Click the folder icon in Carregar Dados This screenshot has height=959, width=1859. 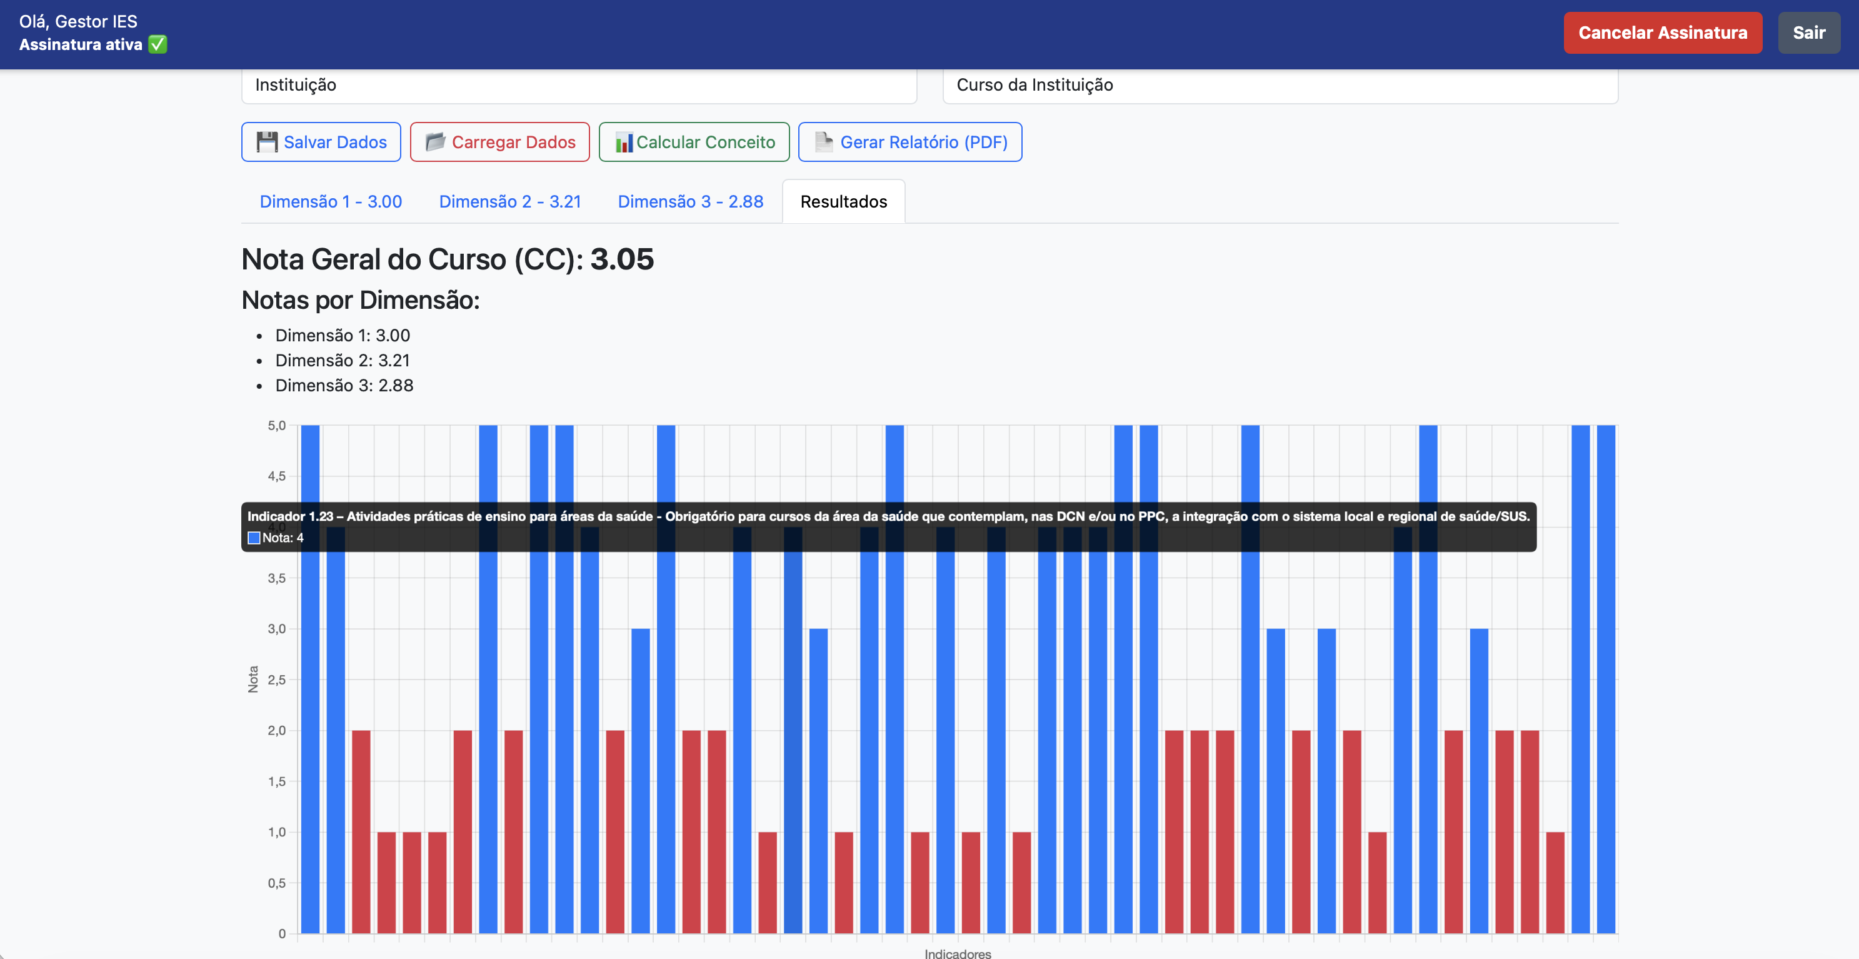pos(435,142)
